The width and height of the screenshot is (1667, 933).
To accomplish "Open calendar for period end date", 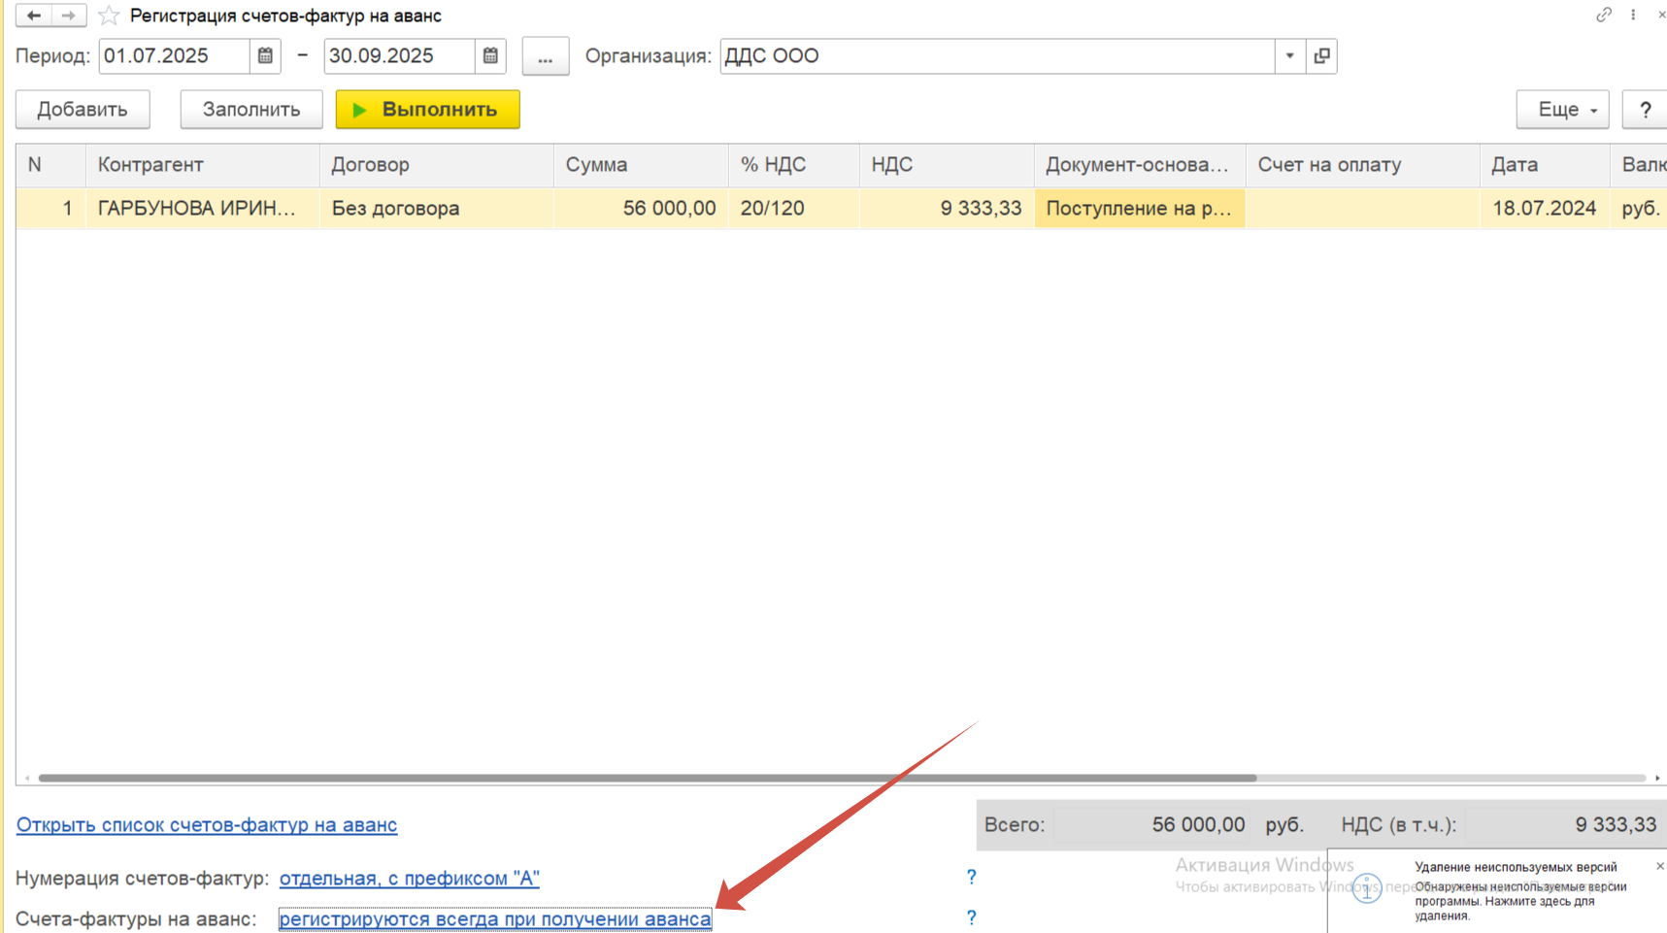I will pyautogui.click(x=490, y=56).
